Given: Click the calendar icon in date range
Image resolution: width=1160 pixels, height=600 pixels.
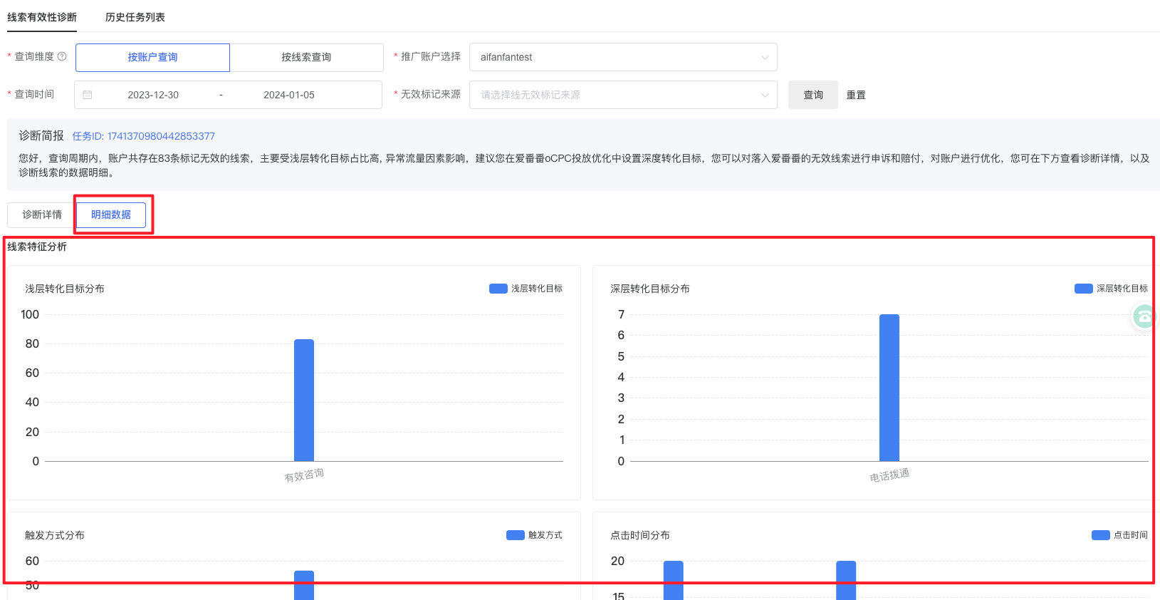Looking at the screenshot, I should [88, 95].
